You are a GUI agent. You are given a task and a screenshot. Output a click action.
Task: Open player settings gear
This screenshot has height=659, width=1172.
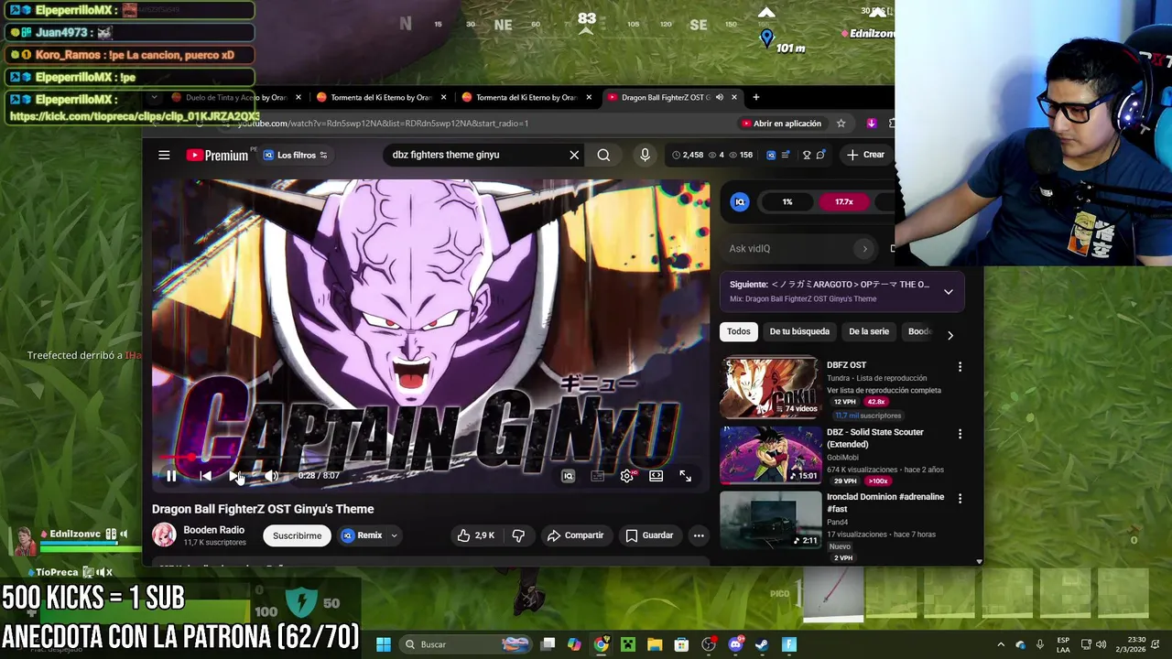pos(626,476)
